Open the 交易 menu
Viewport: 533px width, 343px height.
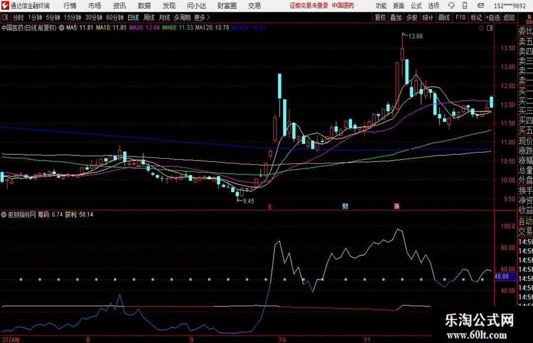tap(254, 6)
